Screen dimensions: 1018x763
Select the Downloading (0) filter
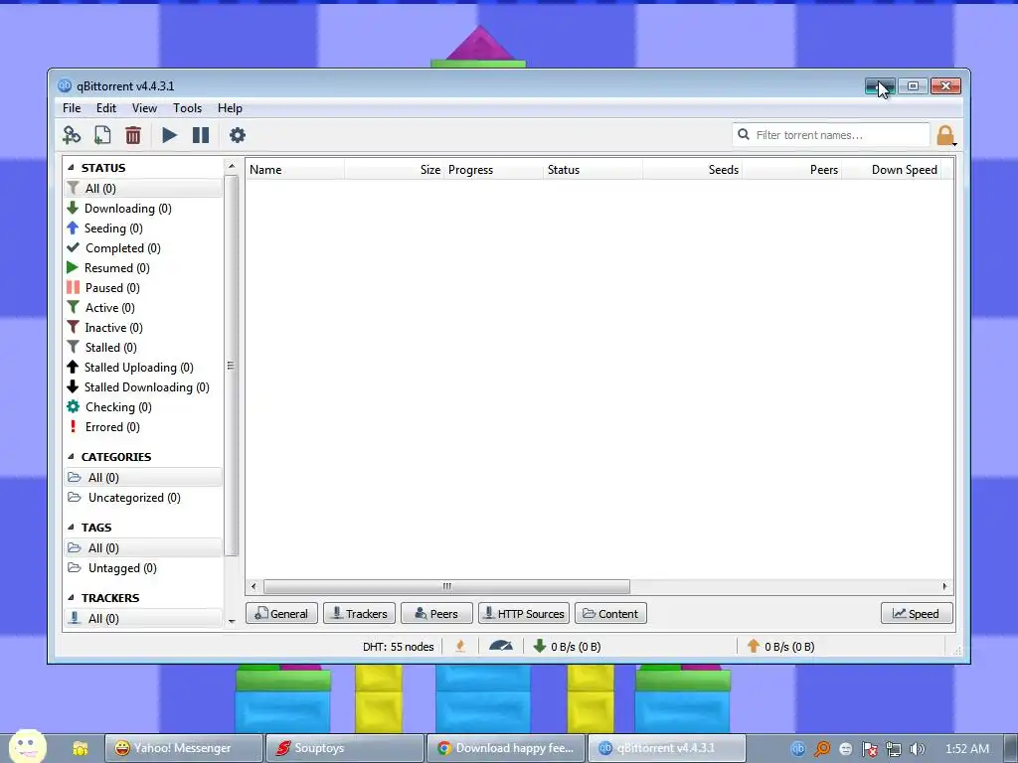[x=143, y=209]
